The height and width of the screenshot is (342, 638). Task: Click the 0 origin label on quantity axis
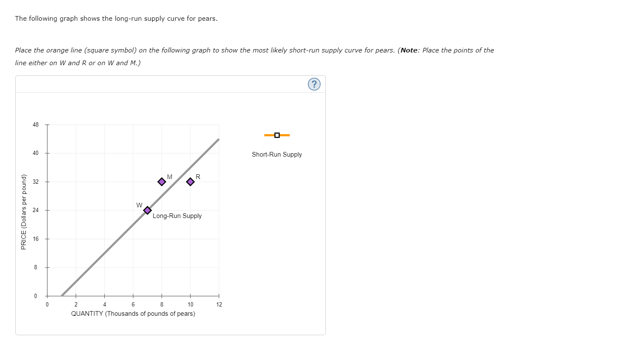(x=47, y=304)
